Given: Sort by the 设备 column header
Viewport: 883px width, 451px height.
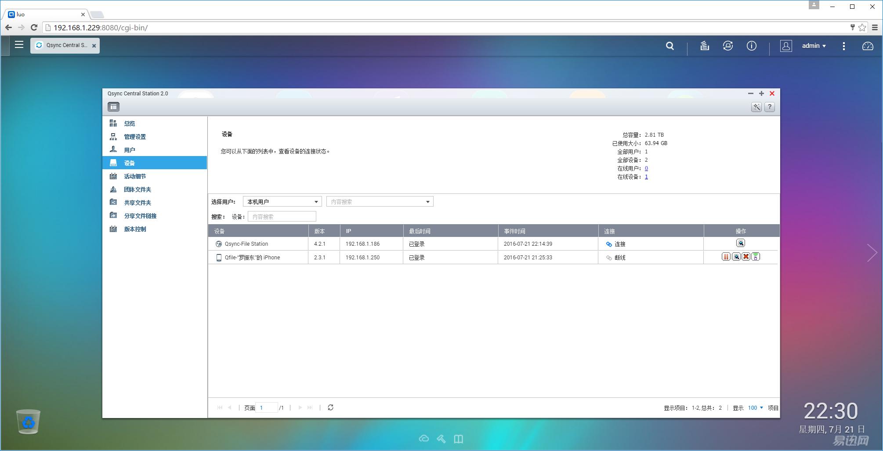Looking at the screenshot, I should [x=258, y=231].
